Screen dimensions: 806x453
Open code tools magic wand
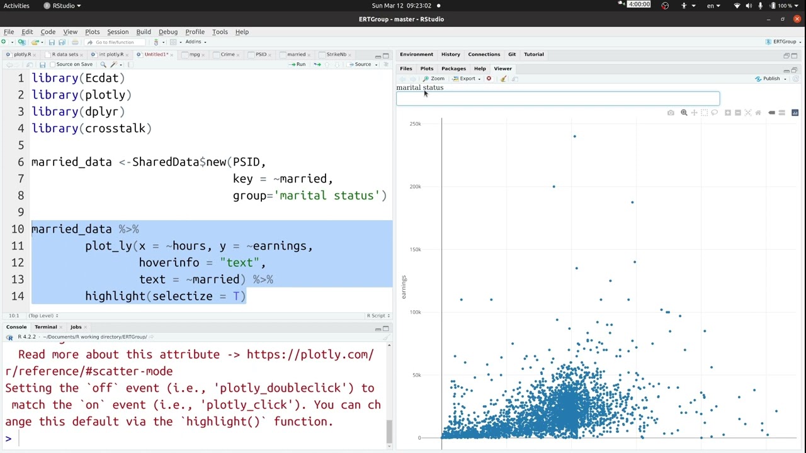pyautogui.click(x=114, y=65)
